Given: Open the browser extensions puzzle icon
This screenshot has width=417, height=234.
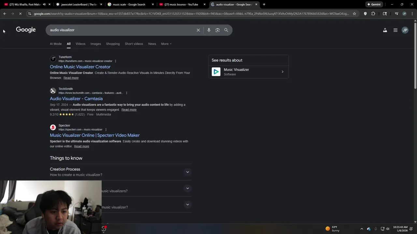Looking at the screenshot, I should [373, 14].
